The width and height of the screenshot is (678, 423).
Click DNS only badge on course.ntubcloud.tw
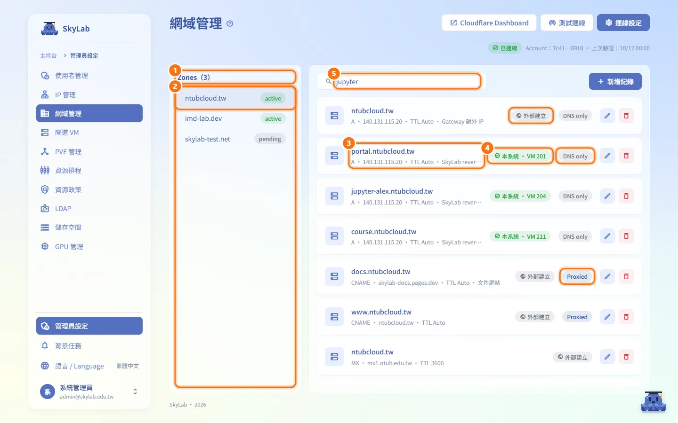pyautogui.click(x=575, y=236)
